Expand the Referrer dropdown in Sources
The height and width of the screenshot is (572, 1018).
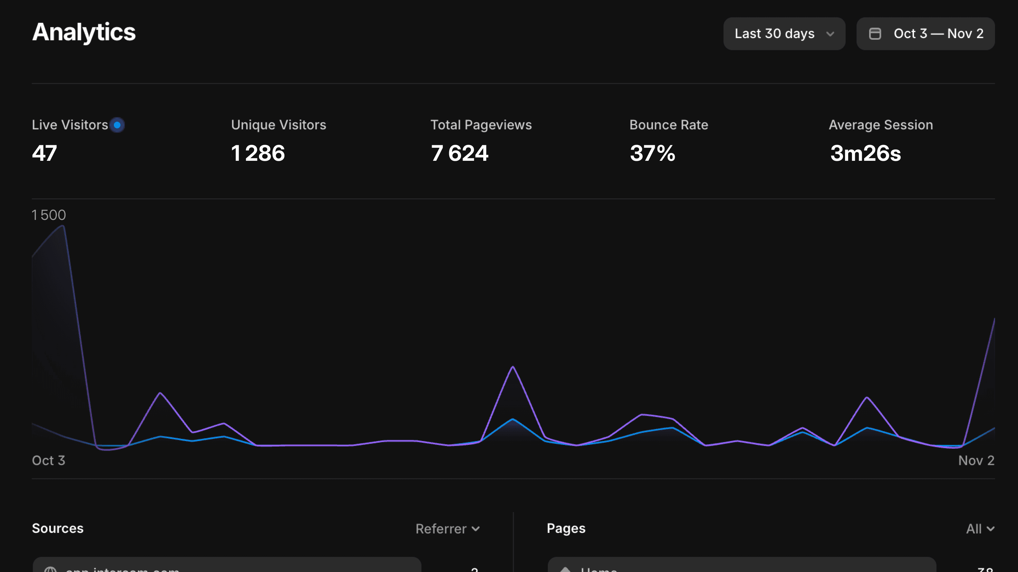tap(447, 528)
